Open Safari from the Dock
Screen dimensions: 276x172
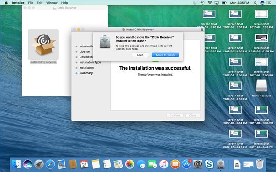(x=50, y=164)
